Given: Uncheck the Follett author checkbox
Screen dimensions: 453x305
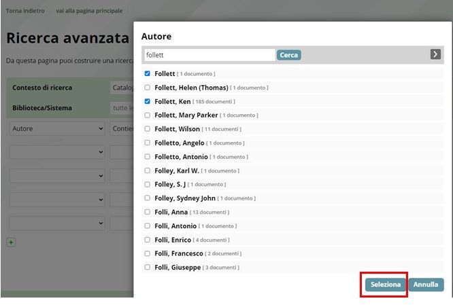Looking at the screenshot, I should (x=148, y=73).
